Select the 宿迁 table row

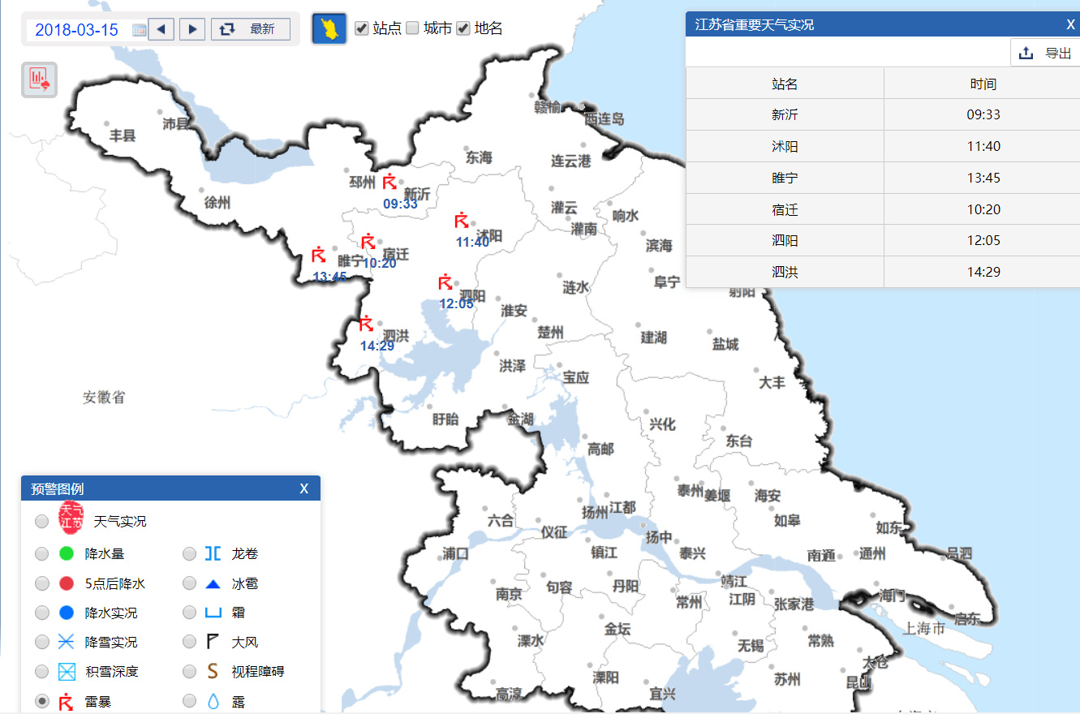(x=883, y=209)
